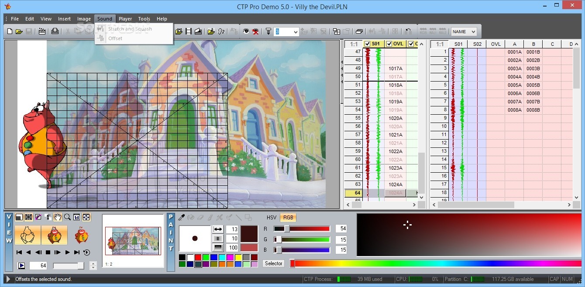Adjust the G green color slider

[302, 239]
